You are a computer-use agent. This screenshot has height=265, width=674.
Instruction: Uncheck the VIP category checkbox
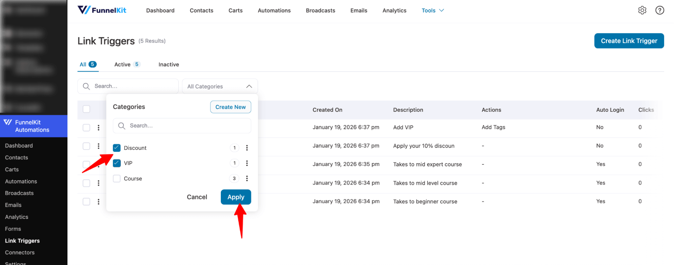pyautogui.click(x=117, y=163)
